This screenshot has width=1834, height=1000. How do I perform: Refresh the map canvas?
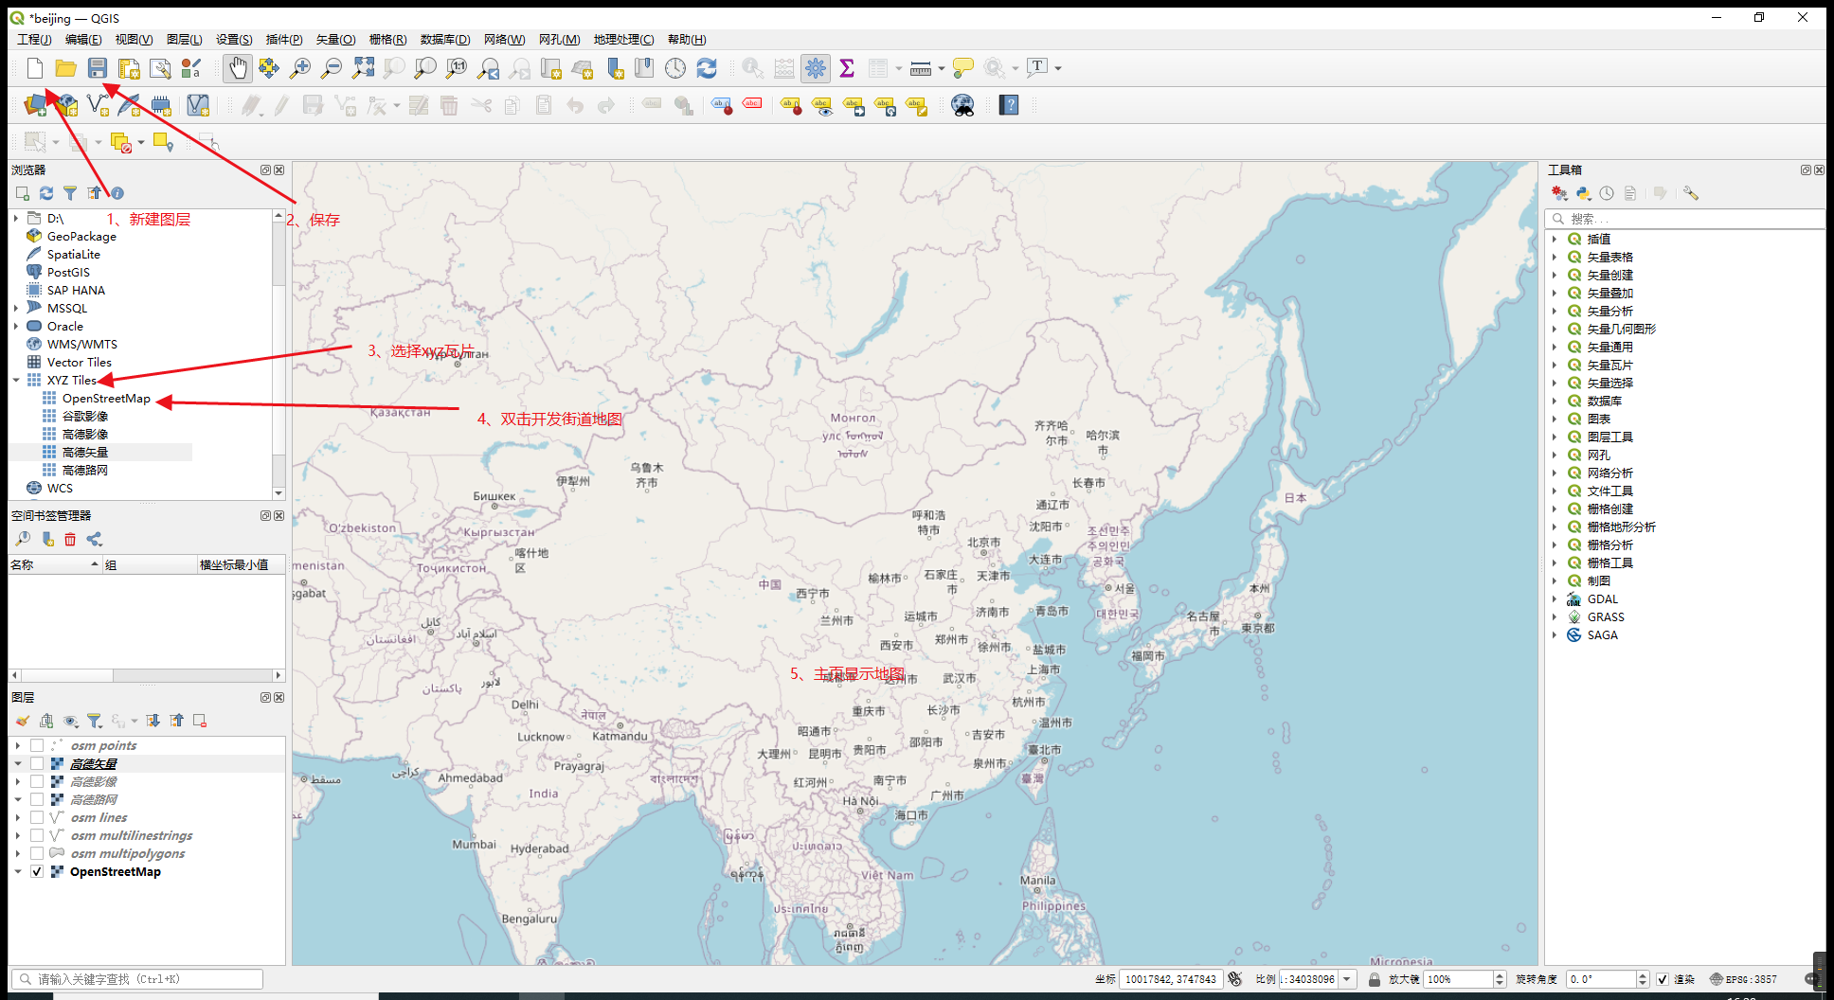coord(707,68)
